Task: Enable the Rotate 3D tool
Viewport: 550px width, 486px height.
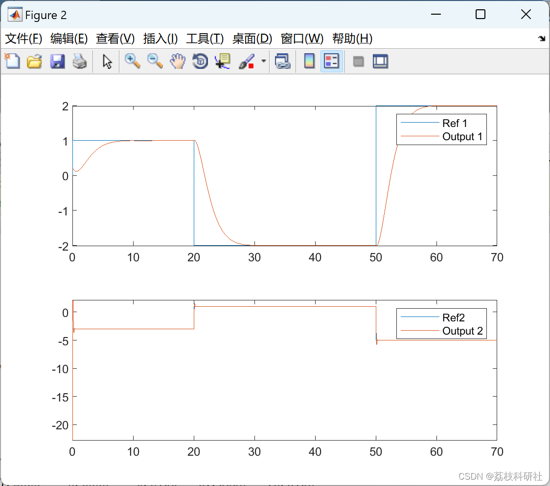Action: click(200, 61)
